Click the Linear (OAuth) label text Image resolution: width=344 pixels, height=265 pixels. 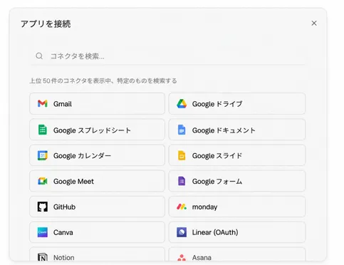tap(215, 232)
